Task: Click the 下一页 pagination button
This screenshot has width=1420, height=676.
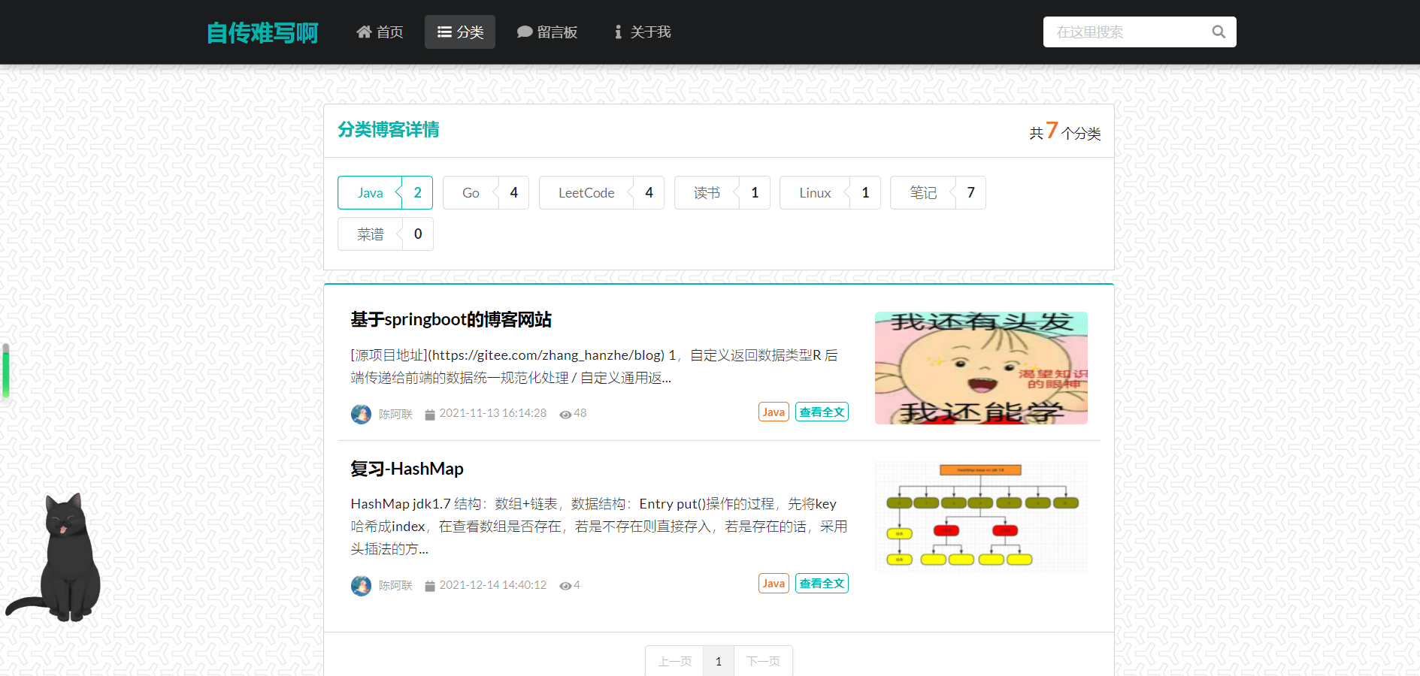Action: 763,661
